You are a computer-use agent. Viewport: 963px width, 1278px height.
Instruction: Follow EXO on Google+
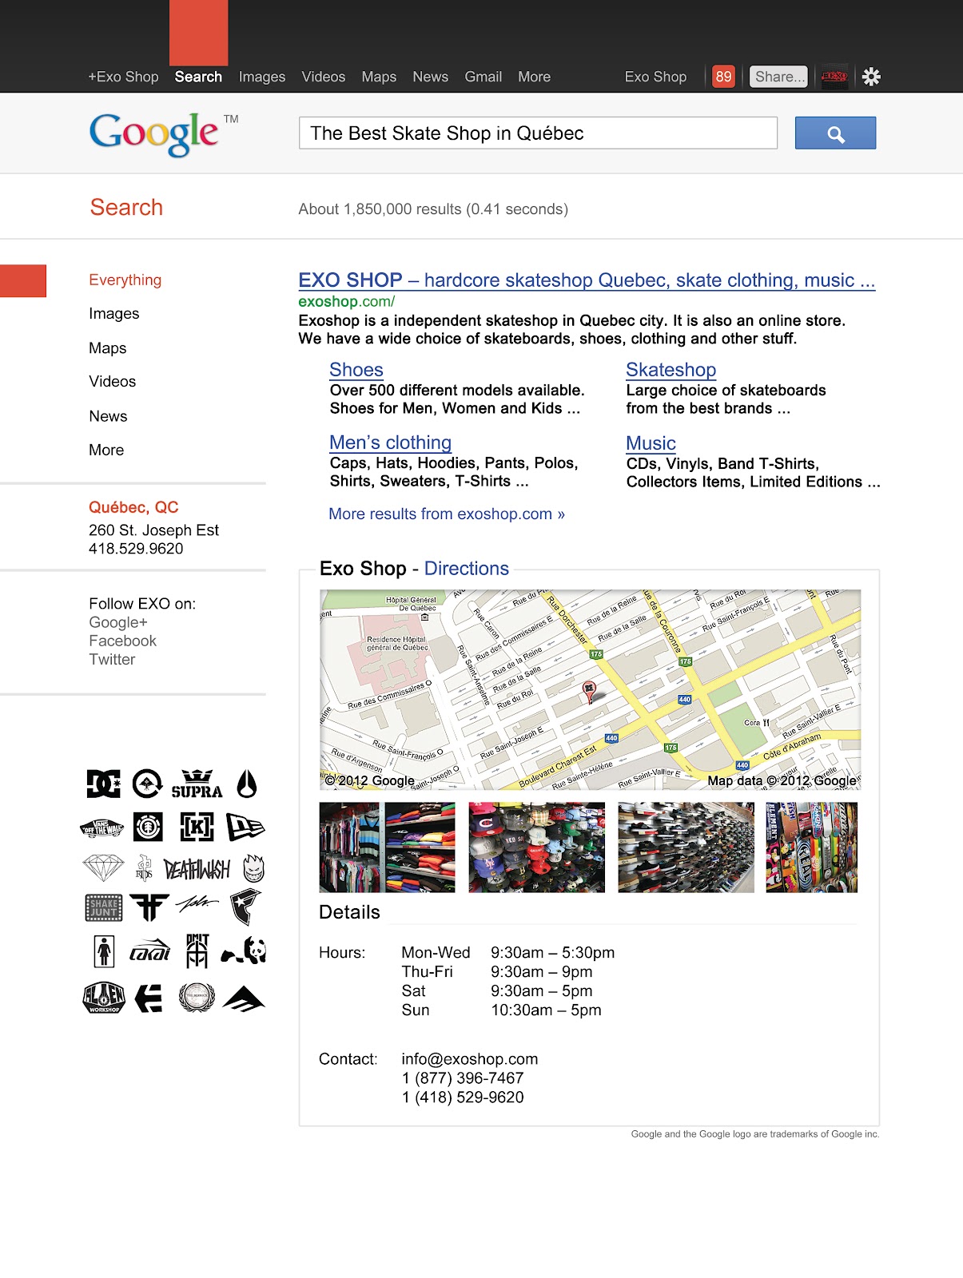click(118, 622)
